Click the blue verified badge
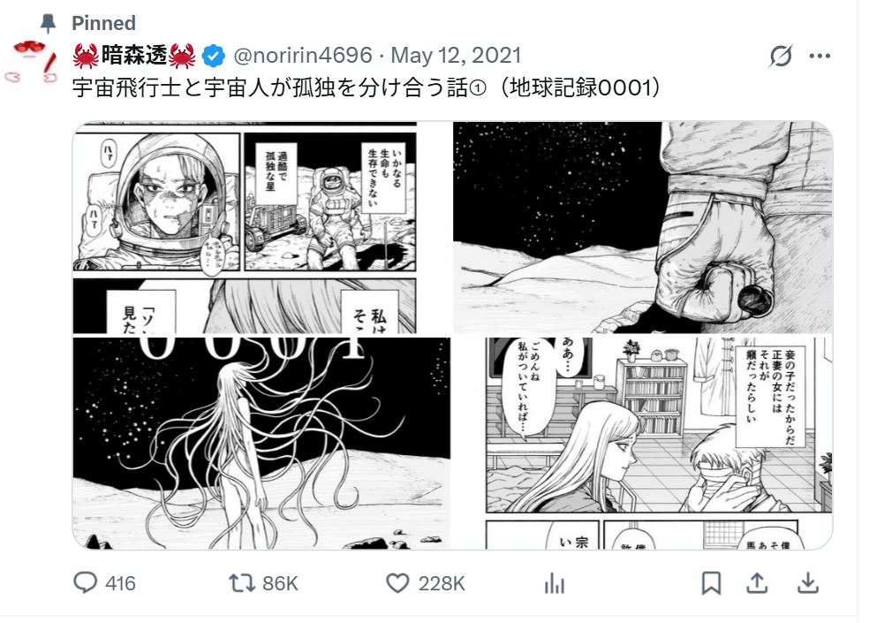The height and width of the screenshot is (623, 869). coord(213,56)
